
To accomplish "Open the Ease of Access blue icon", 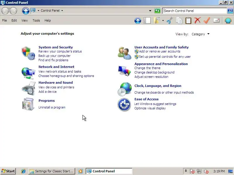I will point(124,105).
